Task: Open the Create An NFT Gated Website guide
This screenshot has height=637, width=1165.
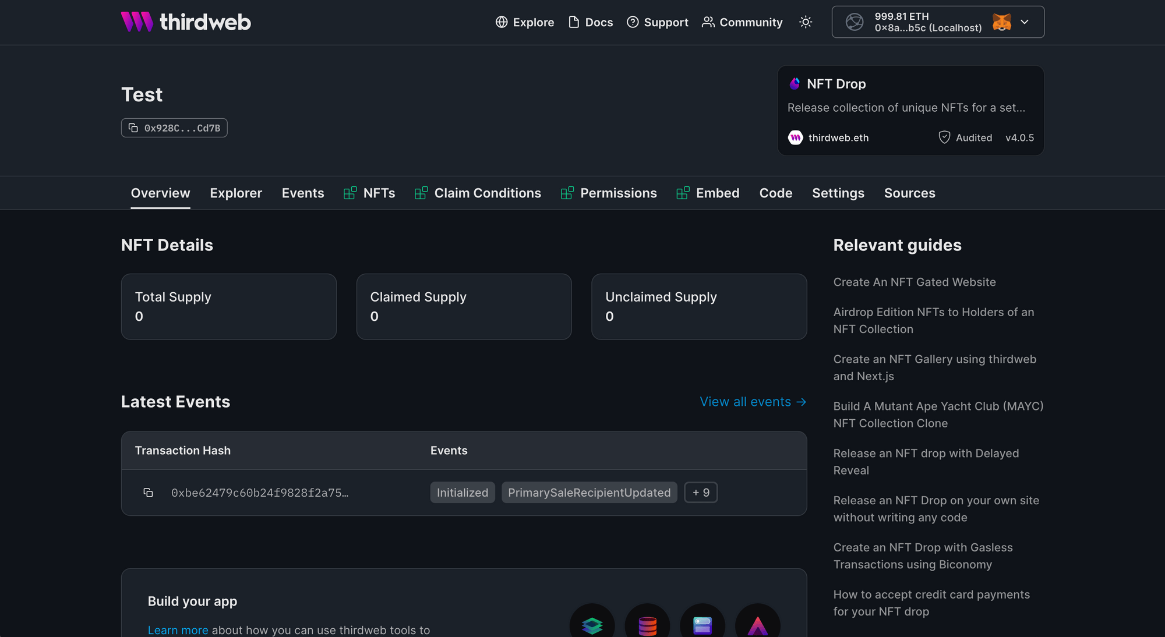Action: pyautogui.click(x=914, y=281)
